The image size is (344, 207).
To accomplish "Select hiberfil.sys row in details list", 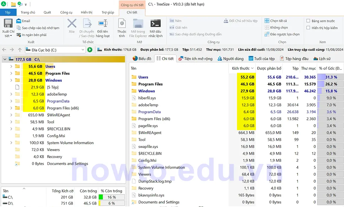I will 147,98.
